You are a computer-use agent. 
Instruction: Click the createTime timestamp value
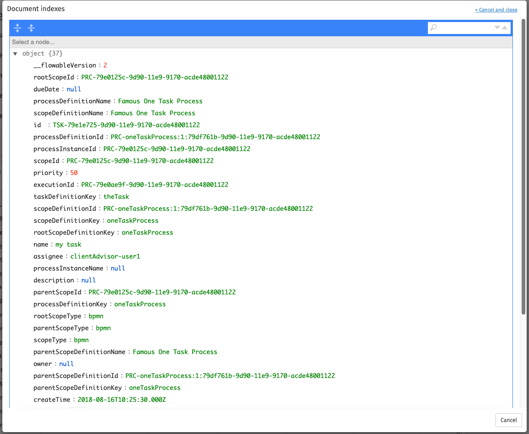point(121,400)
